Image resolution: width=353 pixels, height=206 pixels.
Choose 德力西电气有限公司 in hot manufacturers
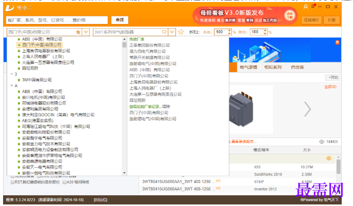pos(147,52)
